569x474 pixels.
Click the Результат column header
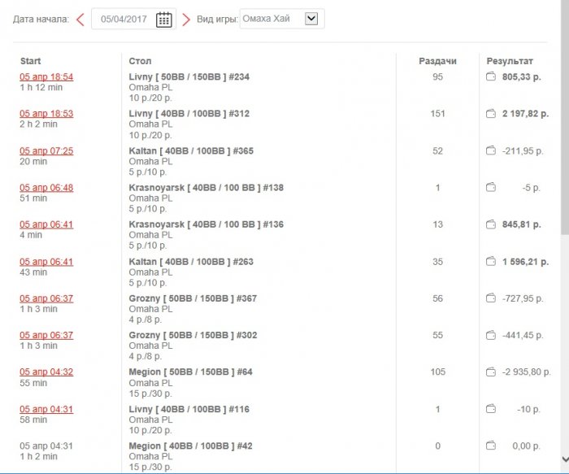(510, 61)
